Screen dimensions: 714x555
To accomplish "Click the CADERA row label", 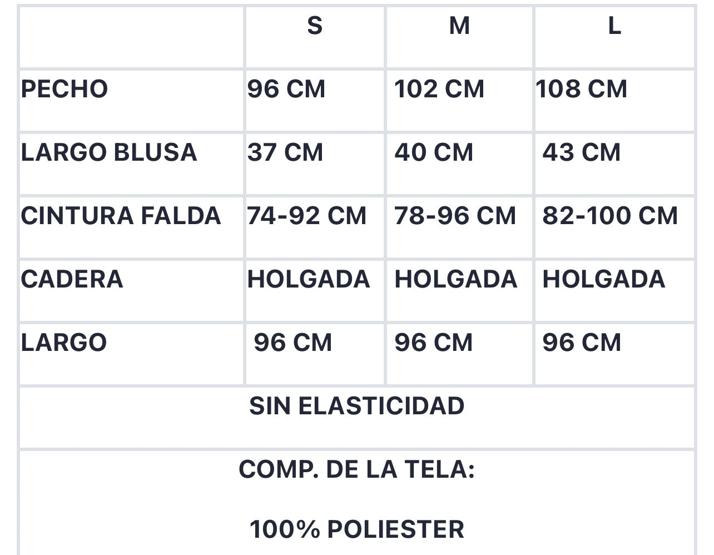I will [72, 279].
